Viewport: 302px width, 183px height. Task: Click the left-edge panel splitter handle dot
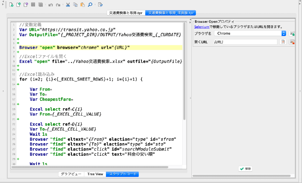pyautogui.click(x=3, y=91)
